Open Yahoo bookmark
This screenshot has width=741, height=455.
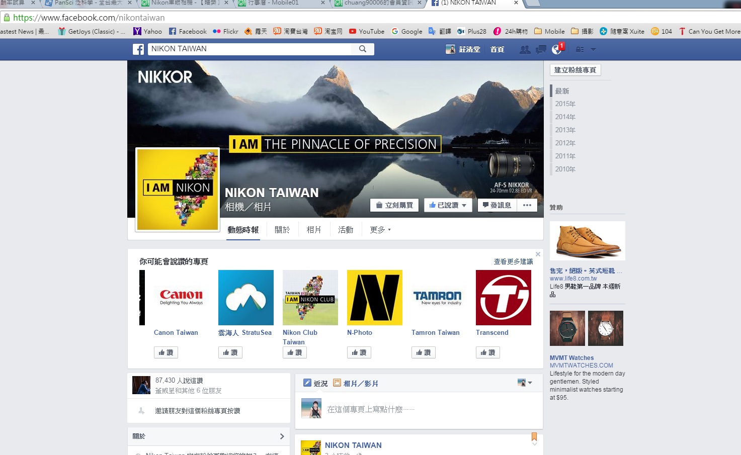[x=147, y=31]
